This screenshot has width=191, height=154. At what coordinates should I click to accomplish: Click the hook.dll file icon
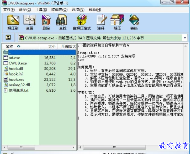click(6, 68)
